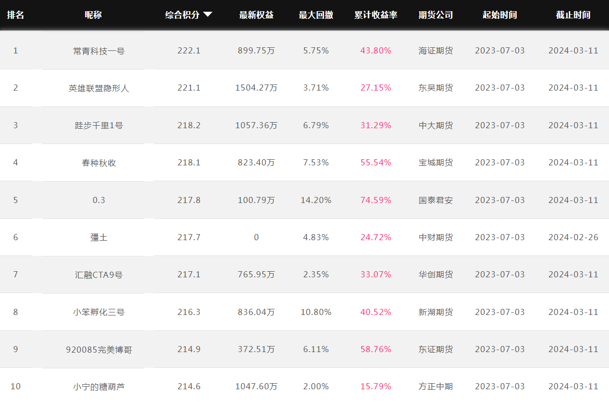Click the 截止时间 column header
This screenshot has width=609, height=403.
573,15
